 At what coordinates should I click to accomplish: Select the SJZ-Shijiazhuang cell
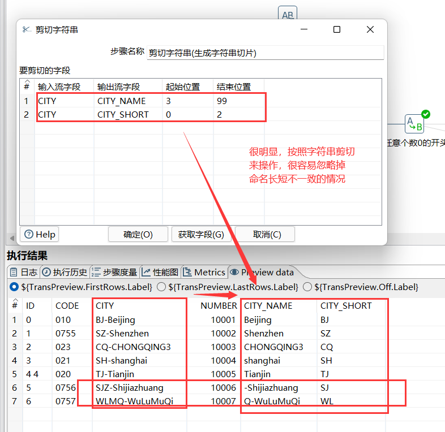139,388
